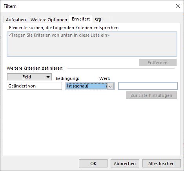184x171 pixels.
Task: Confirm the filter with OK
Action: (x=93, y=164)
